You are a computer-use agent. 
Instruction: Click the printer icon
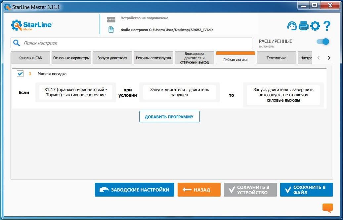[303, 26]
